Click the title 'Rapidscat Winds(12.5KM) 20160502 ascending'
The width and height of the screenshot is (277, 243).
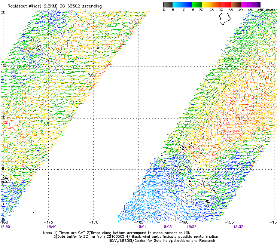[55, 6]
